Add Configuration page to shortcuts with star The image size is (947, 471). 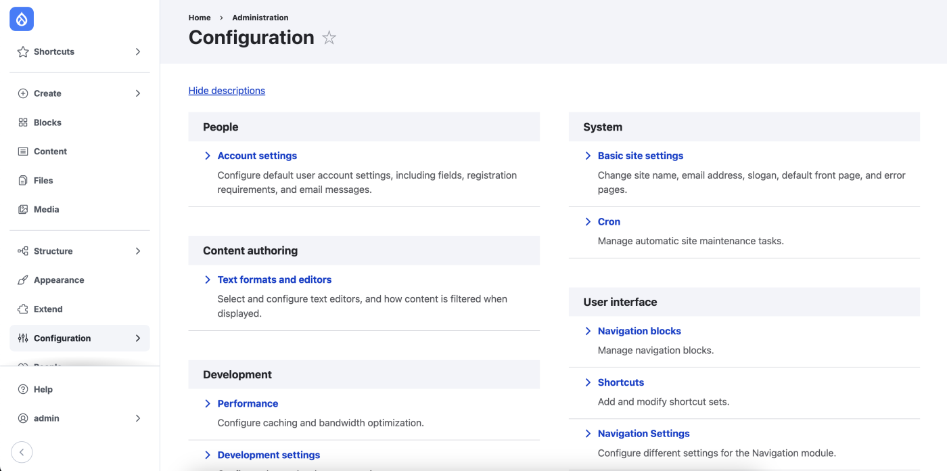pyautogui.click(x=329, y=38)
